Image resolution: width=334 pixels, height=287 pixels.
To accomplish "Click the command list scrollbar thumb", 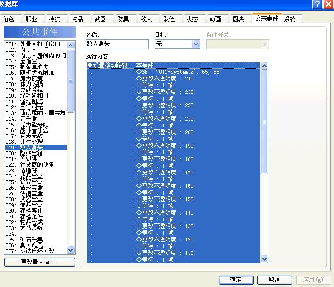I will [x=264, y=122].
